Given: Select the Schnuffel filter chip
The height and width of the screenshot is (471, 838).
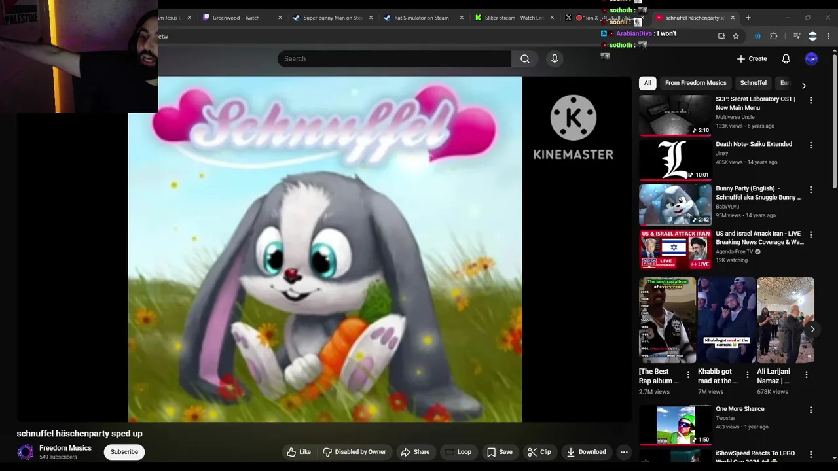Looking at the screenshot, I should pos(753,83).
